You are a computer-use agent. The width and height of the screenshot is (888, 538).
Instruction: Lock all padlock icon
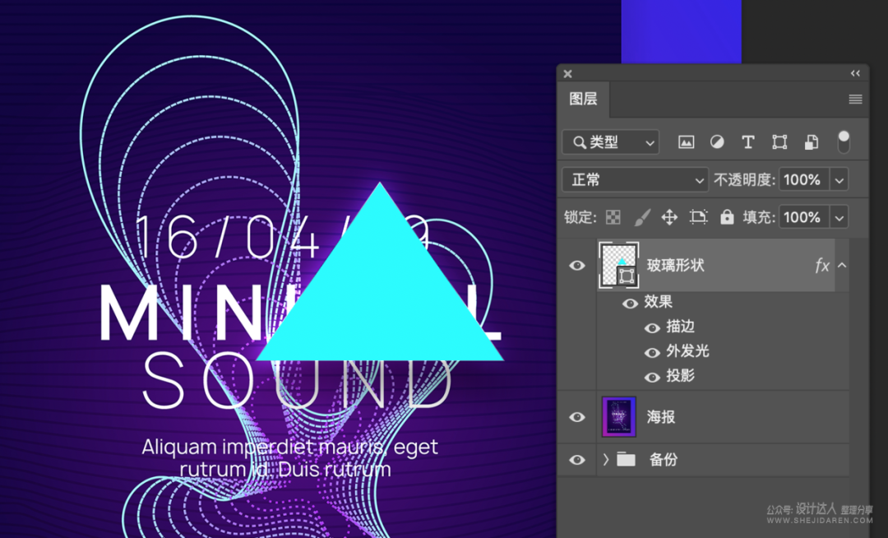tap(727, 217)
